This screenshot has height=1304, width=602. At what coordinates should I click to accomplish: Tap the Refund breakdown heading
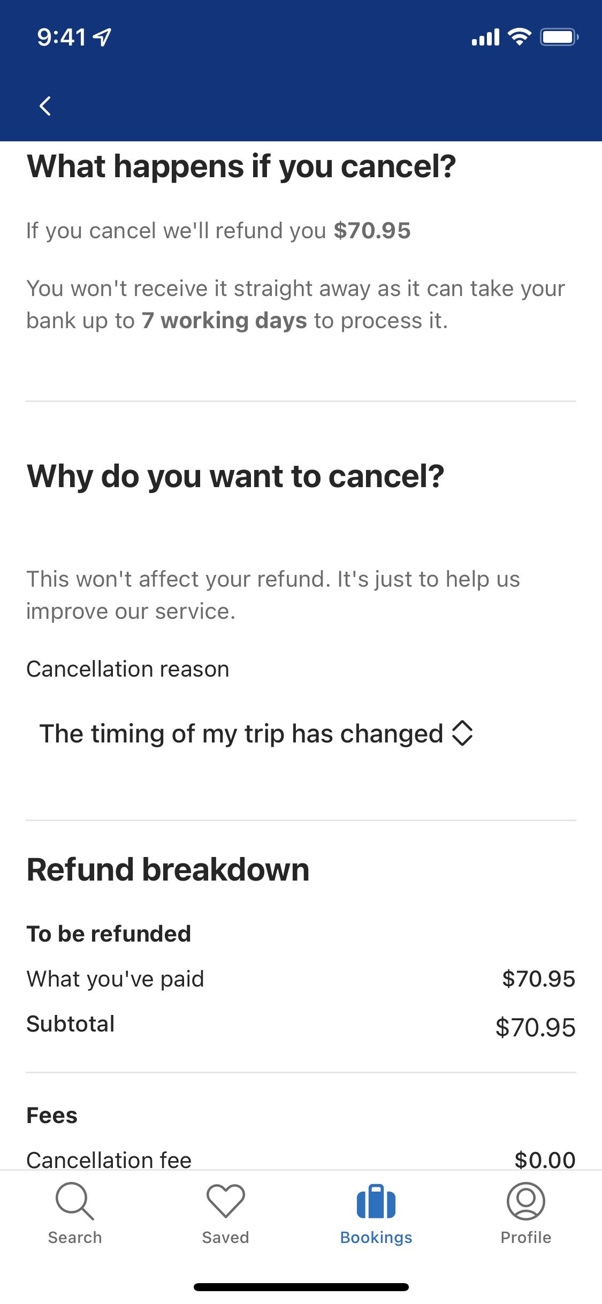click(168, 869)
